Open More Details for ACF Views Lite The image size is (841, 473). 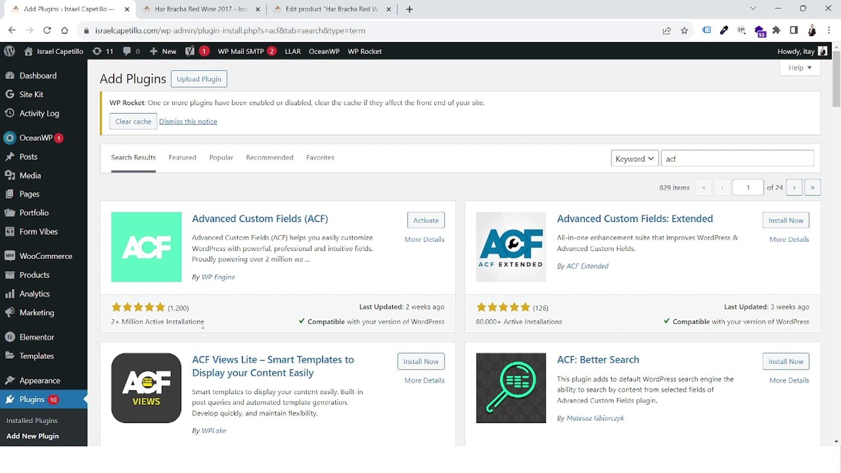[x=424, y=380]
